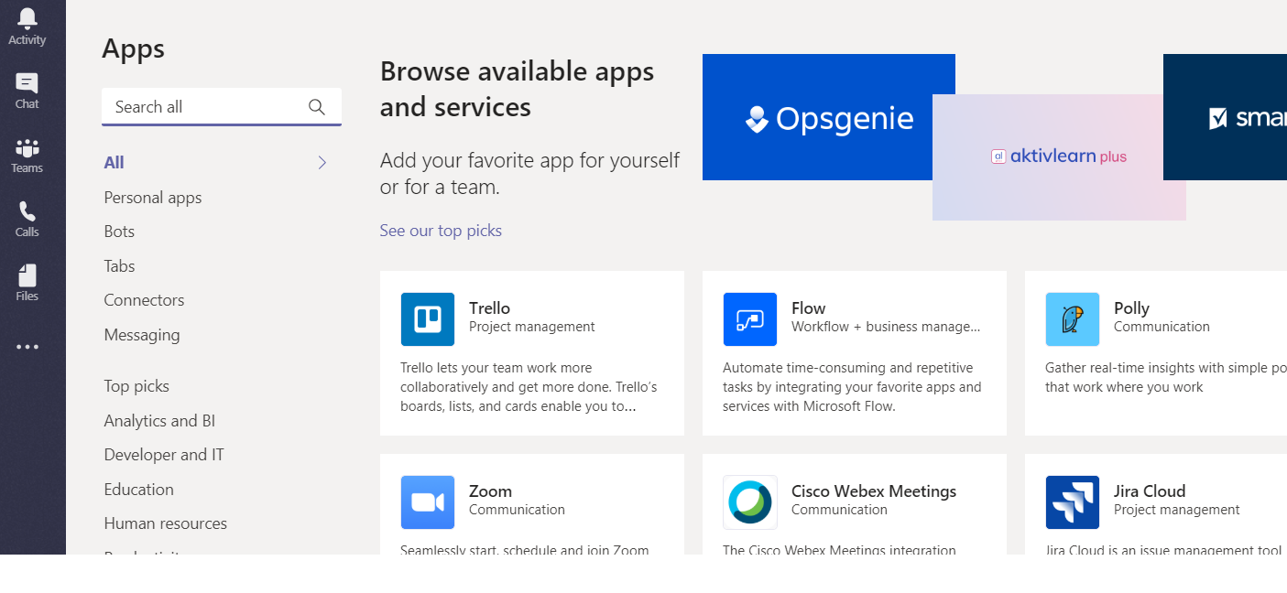Click the More apps ellipsis icon
Image resolution: width=1287 pixels, height=593 pixels.
[27, 347]
